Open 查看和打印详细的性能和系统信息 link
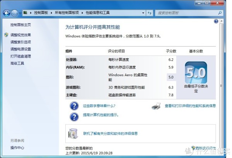The image size is (232, 158). [190, 106]
